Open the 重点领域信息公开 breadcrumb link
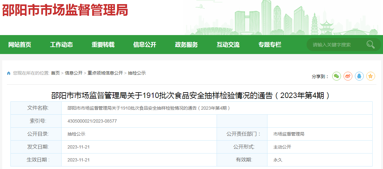 105,73
